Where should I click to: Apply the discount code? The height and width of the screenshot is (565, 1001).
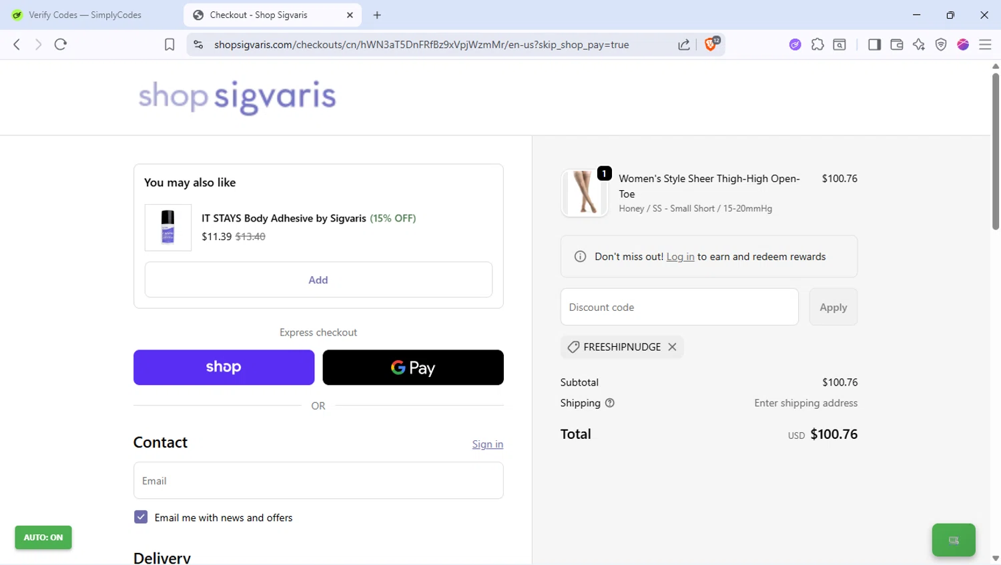click(x=833, y=307)
